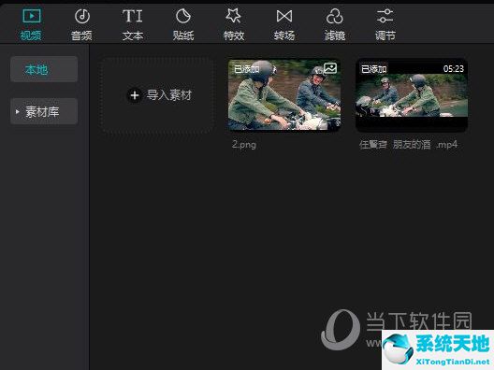The width and height of the screenshot is (494, 370).
Task: Open the 文本 (Text) tab
Action: (x=132, y=24)
